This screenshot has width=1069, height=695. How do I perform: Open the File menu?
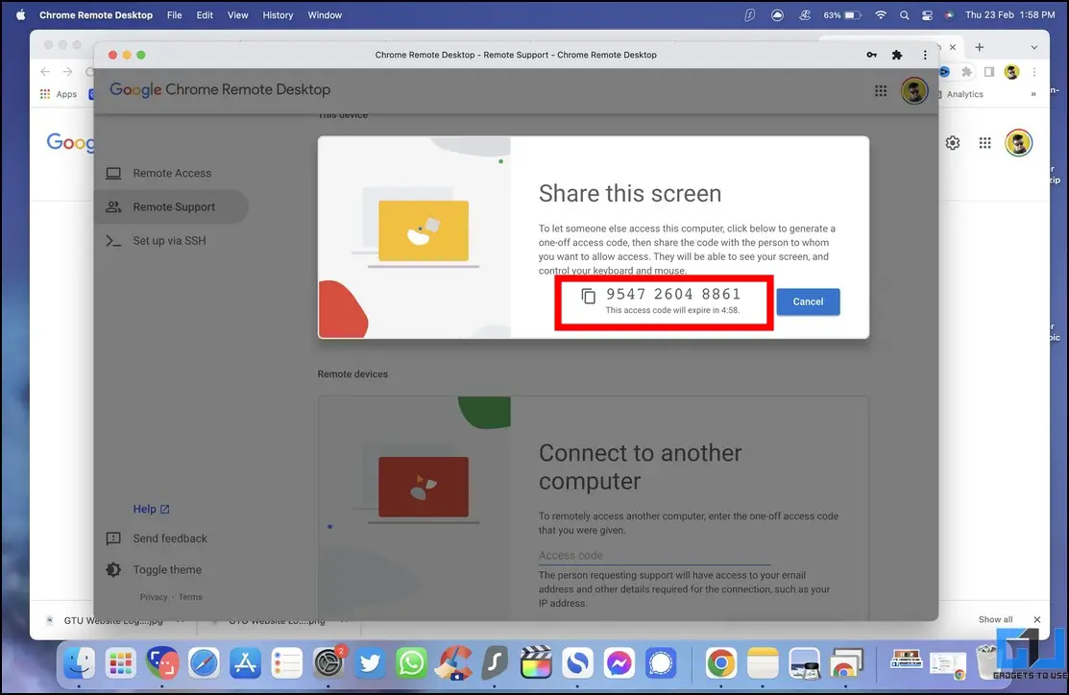[x=175, y=15]
